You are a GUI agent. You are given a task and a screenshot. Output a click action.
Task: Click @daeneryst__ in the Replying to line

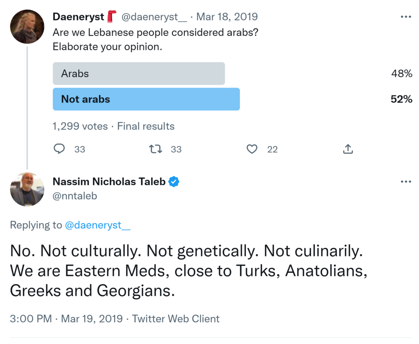click(98, 225)
